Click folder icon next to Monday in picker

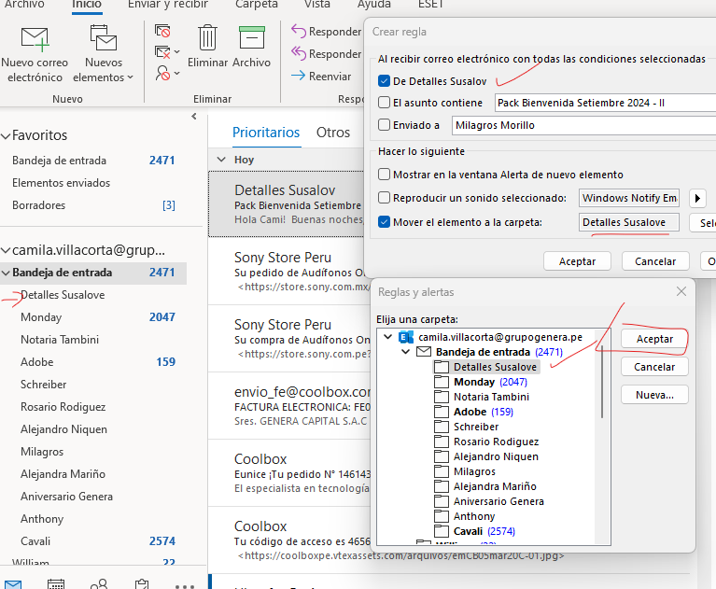(442, 382)
